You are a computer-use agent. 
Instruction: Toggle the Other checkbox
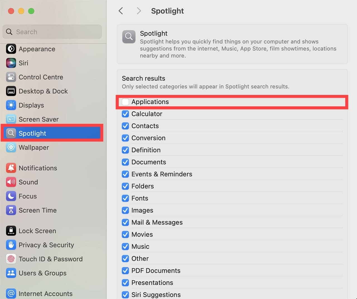tap(126, 259)
